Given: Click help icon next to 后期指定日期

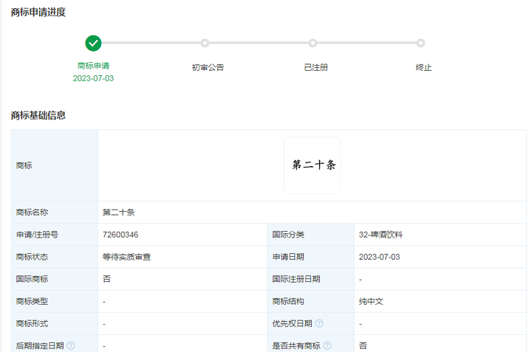Looking at the screenshot, I should (71, 345).
